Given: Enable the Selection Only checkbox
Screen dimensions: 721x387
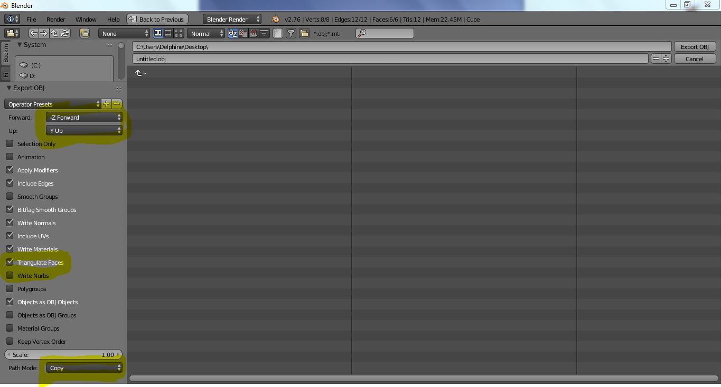Looking at the screenshot, I should 10,143.
